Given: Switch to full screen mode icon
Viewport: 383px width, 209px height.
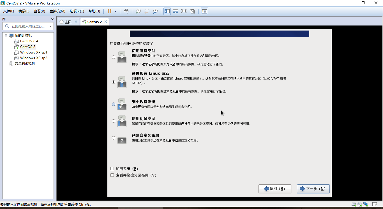Looking at the screenshot, I should click(184, 11).
